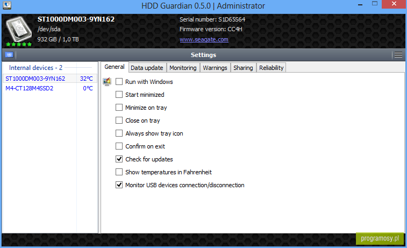Uncheck Check for updates
The image size is (407, 248).
pos(119,159)
